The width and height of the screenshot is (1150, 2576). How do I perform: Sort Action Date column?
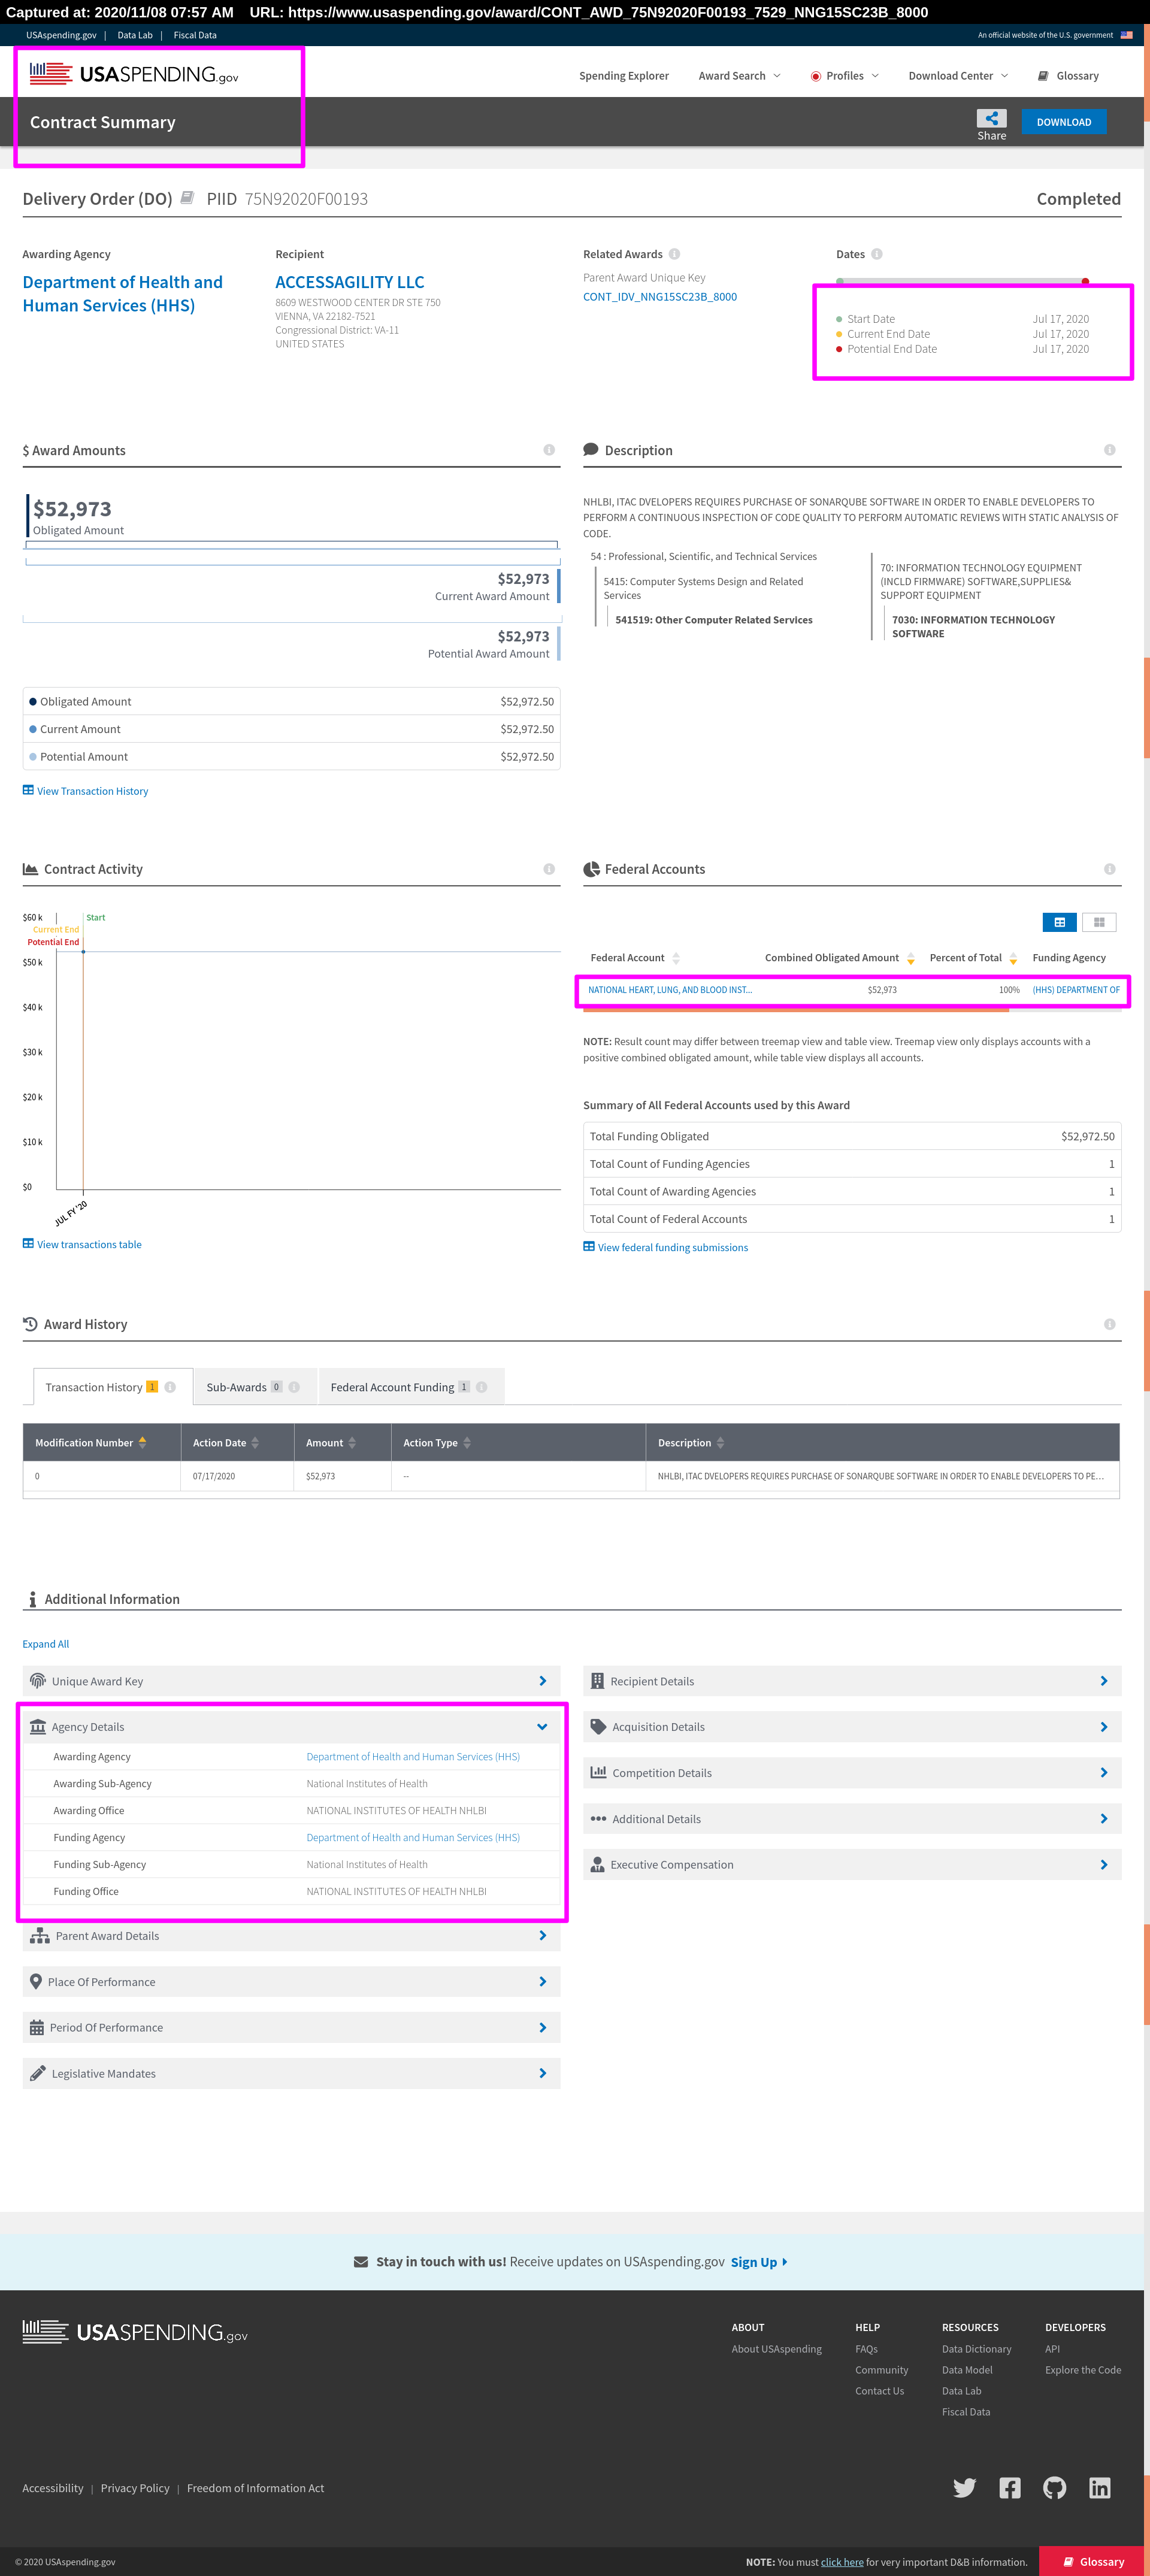click(x=255, y=1442)
